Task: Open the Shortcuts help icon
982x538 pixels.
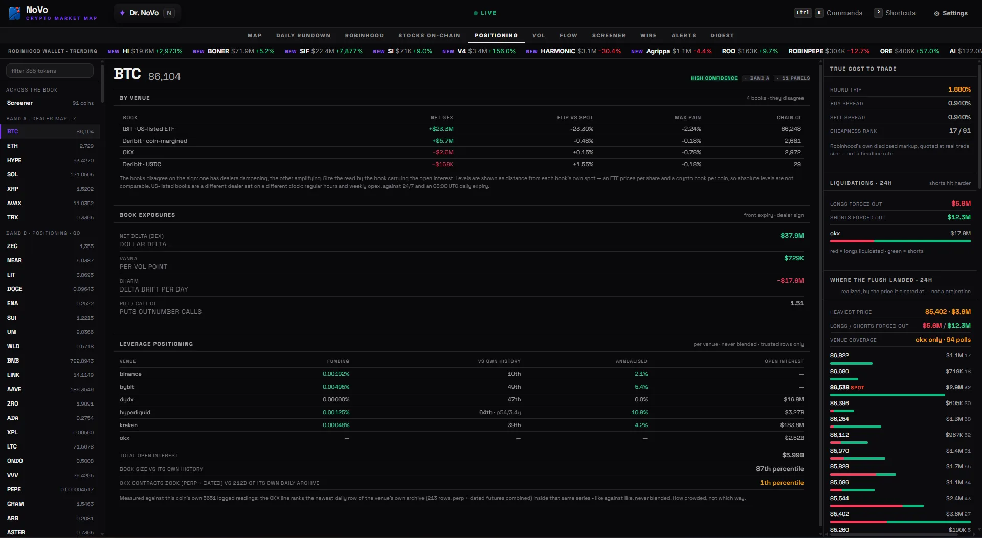Action: tap(878, 13)
